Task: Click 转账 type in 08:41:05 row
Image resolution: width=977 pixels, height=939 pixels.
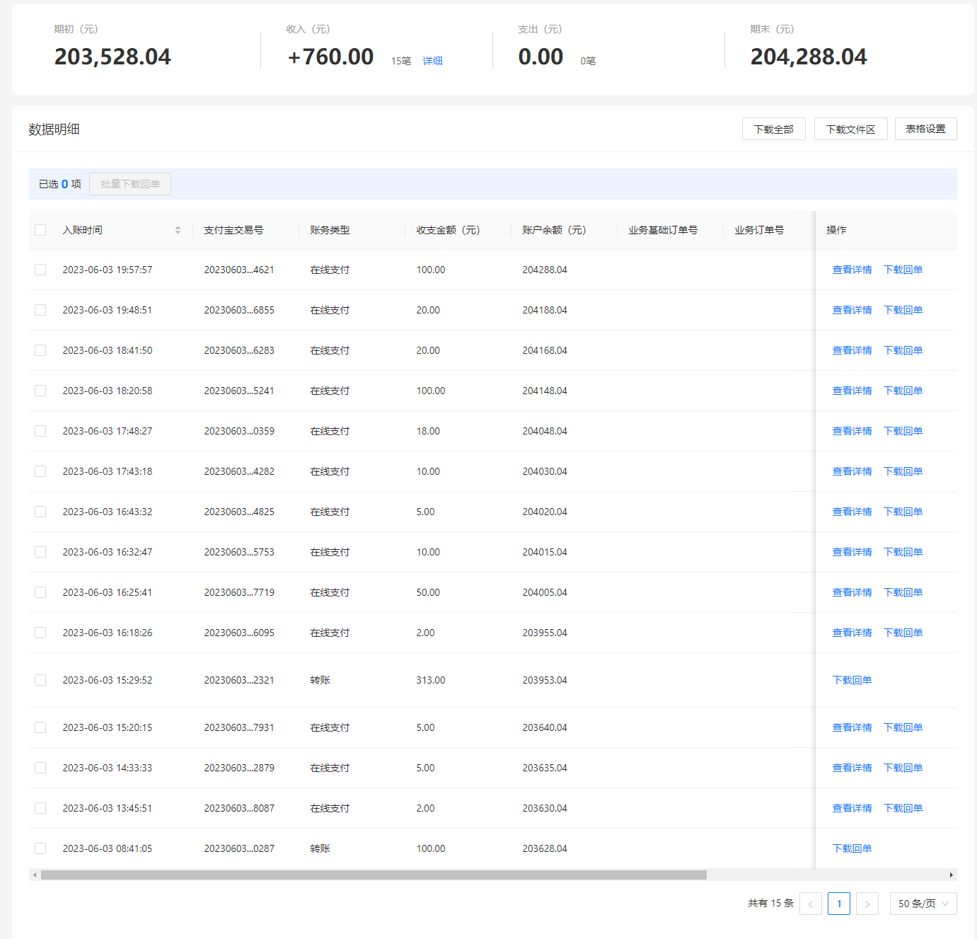Action: pos(320,848)
